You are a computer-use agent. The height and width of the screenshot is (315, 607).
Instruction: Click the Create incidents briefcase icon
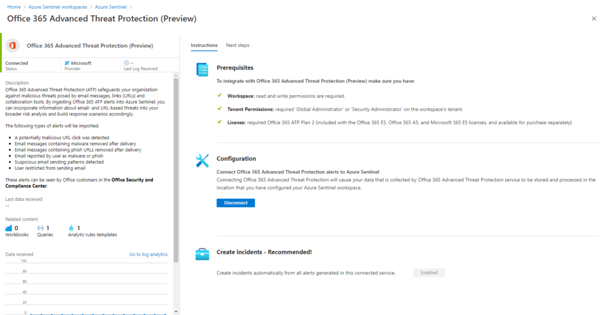[202, 255]
